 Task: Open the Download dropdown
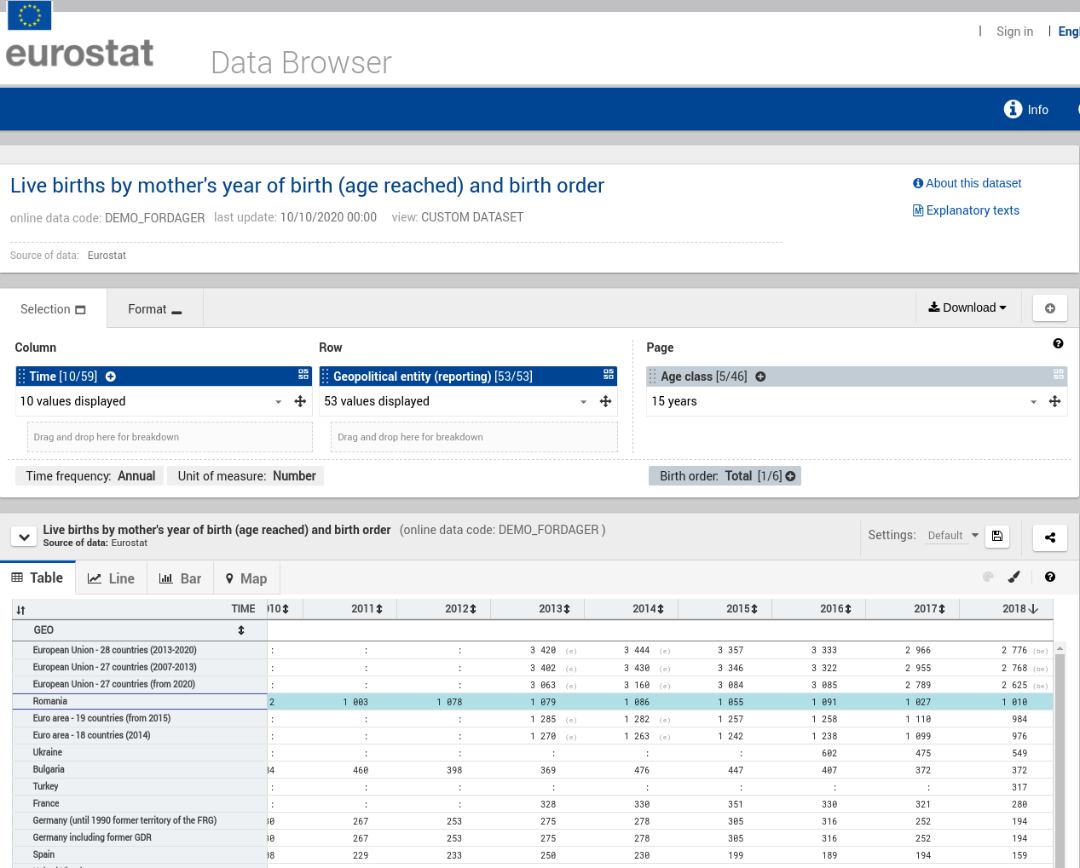click(967, 308)
